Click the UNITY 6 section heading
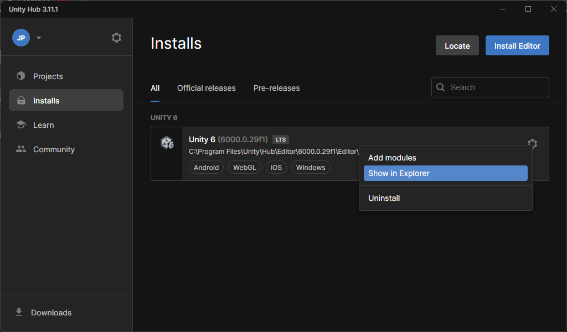567x332 pixels. pos(164,118)
